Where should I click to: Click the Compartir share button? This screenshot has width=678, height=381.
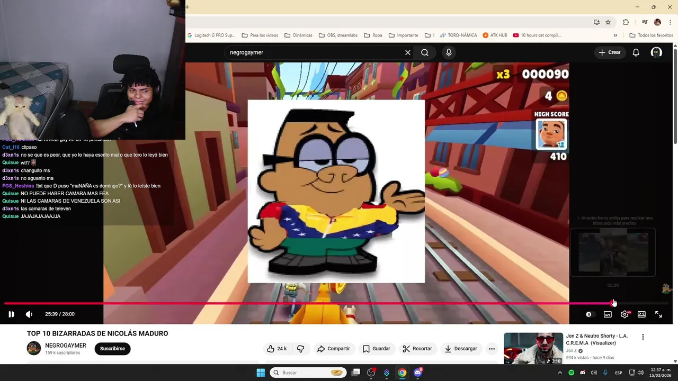tap(333, 349)
